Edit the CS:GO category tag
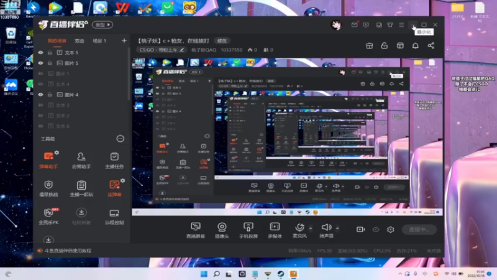The image size is (497, 280). pos(162,50)
